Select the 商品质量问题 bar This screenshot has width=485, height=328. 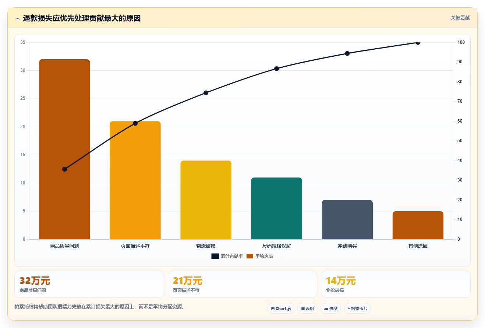[x=64, y=149]
